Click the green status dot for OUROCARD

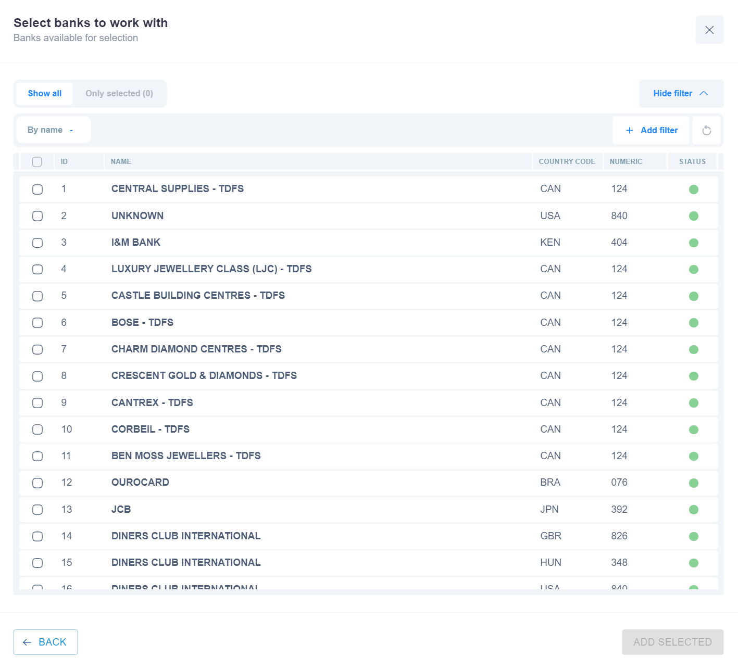click(x=693, y=483)
